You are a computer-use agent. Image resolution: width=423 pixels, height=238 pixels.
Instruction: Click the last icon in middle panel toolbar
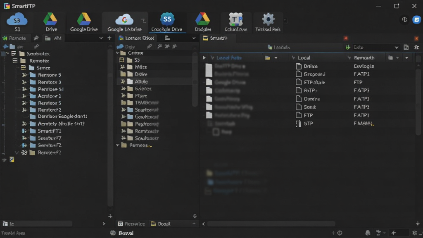coord(175,46)
